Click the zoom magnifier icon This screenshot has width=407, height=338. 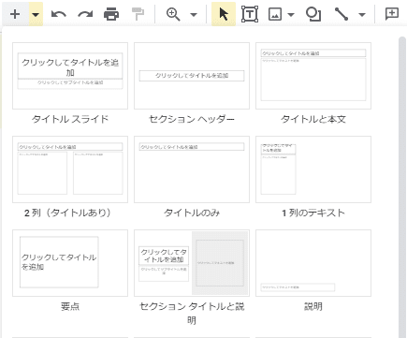pos(173,14)
